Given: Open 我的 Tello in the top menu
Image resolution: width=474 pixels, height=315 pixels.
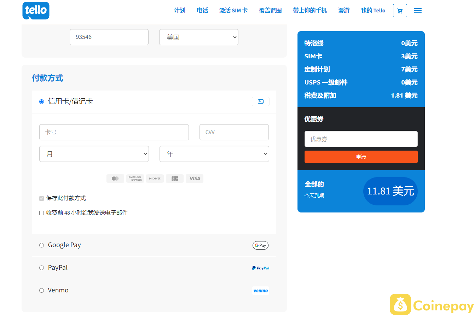Looking at the screenshot, I should click(373, 11).
